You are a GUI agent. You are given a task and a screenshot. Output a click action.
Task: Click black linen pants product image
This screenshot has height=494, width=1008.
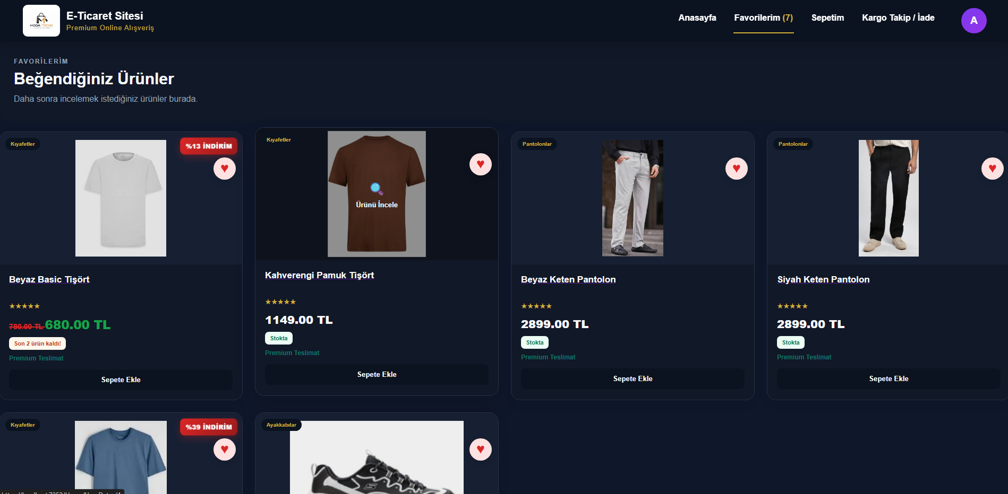click(889, 198)
